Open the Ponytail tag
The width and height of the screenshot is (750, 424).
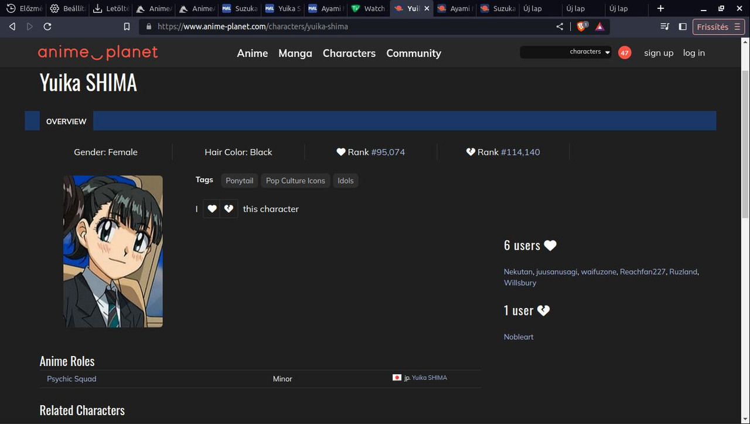(240, 181)
